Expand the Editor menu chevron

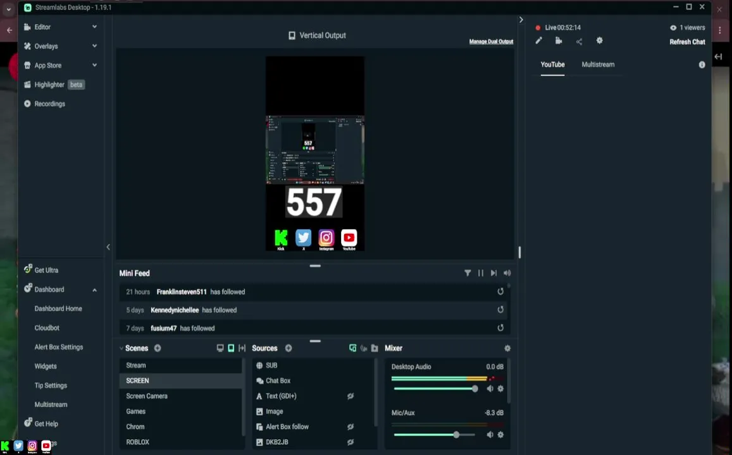94,27
